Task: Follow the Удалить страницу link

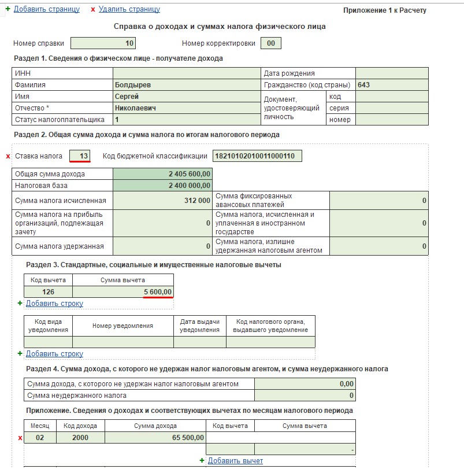Action: coord(129,9)
